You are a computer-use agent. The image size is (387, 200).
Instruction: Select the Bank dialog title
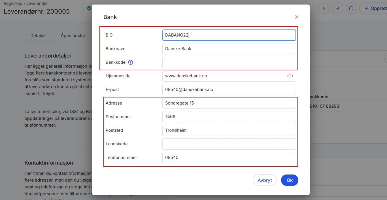[110, 17]
